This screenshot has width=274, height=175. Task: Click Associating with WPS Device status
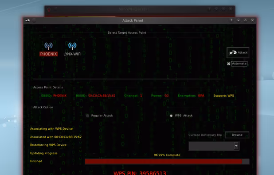pos(51,129)
